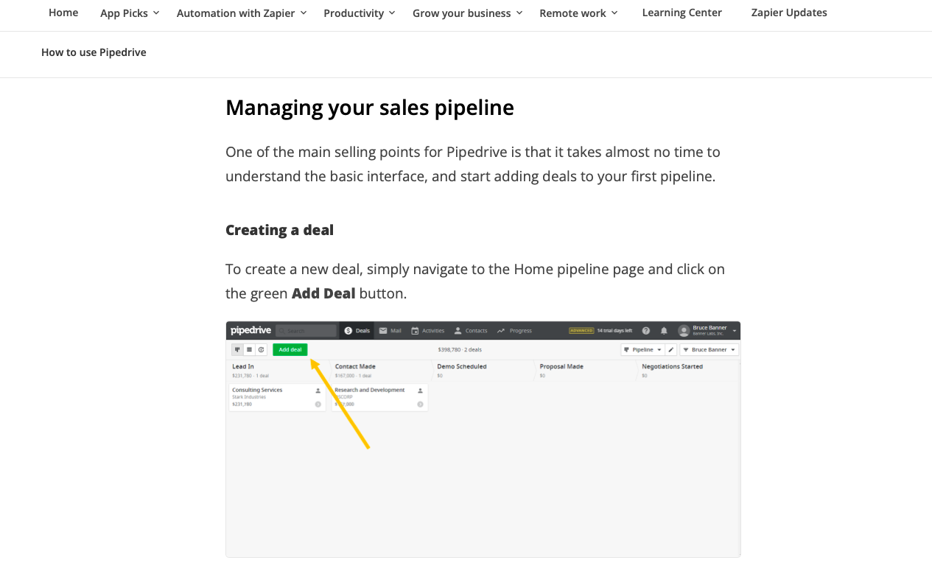Select the pipeline view icon
Image resolution: width=932 pixels, height=577 pixels.
(x=237, y=349)
